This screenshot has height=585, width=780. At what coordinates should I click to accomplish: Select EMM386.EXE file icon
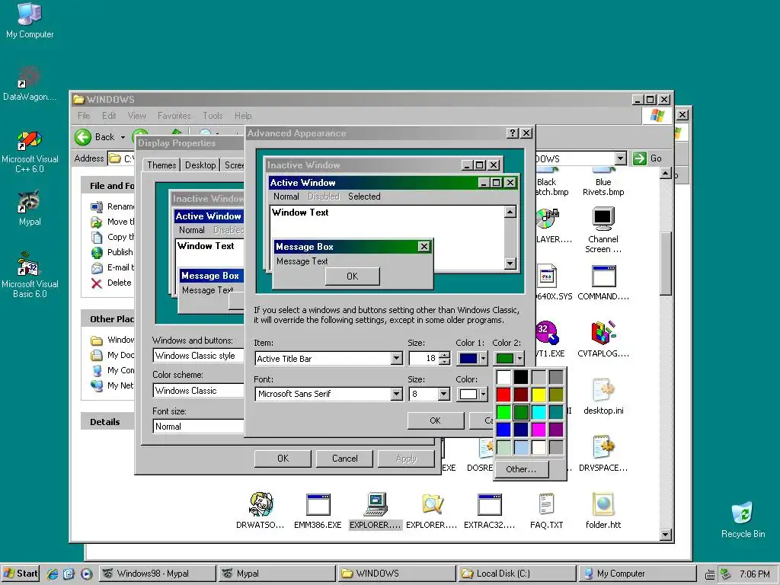click(318, 510)
